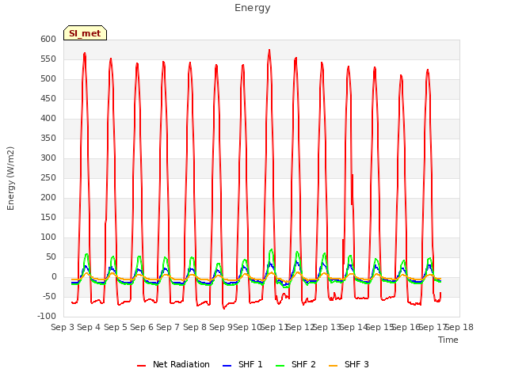This screenshot has height=380, width=507.
Task: Click the 550 y-axis tick label
Action: (x=48, y=59)
